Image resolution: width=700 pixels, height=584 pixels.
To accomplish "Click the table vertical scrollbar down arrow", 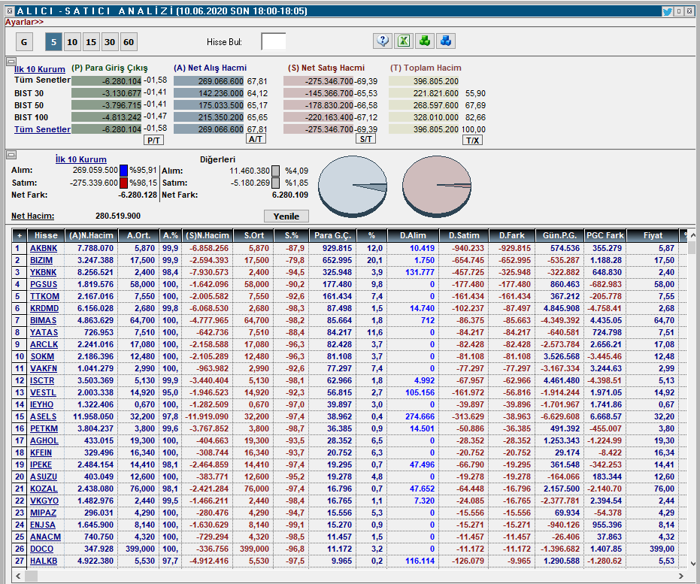I will tap(692, 564).
